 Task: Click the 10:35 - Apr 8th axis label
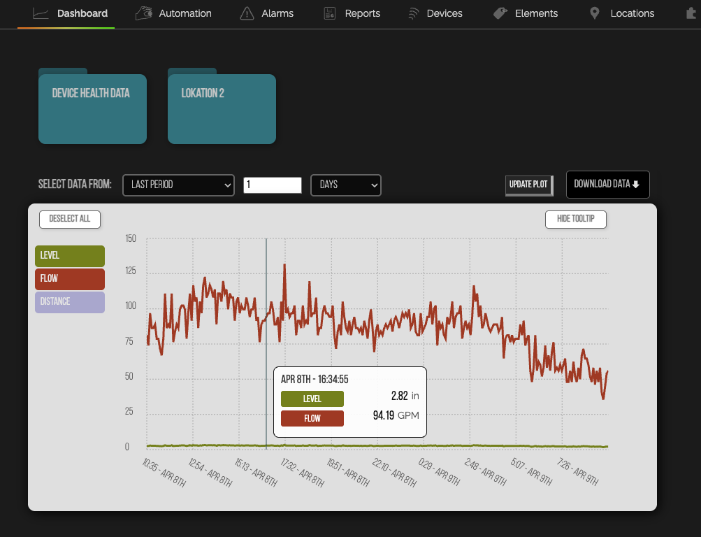point(164,472)
